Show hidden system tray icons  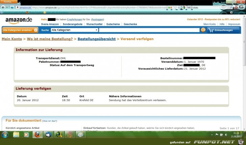(x=212, y=135)
